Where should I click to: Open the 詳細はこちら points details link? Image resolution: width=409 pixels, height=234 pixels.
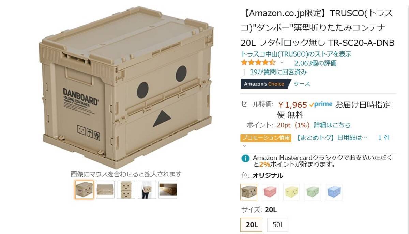332,125
